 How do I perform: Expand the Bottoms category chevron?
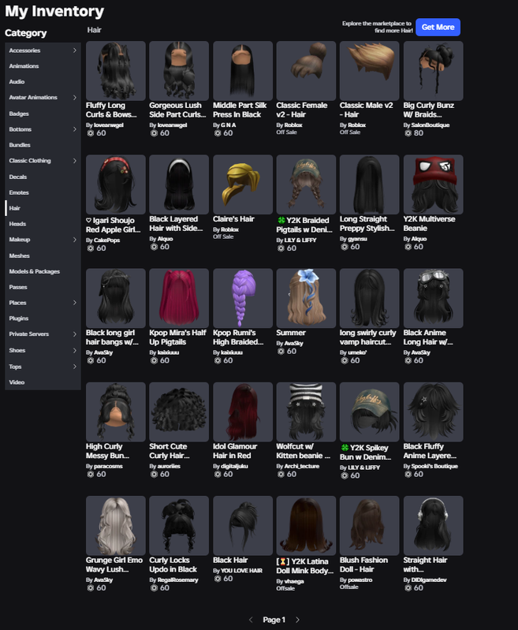(x=75, y=129)
